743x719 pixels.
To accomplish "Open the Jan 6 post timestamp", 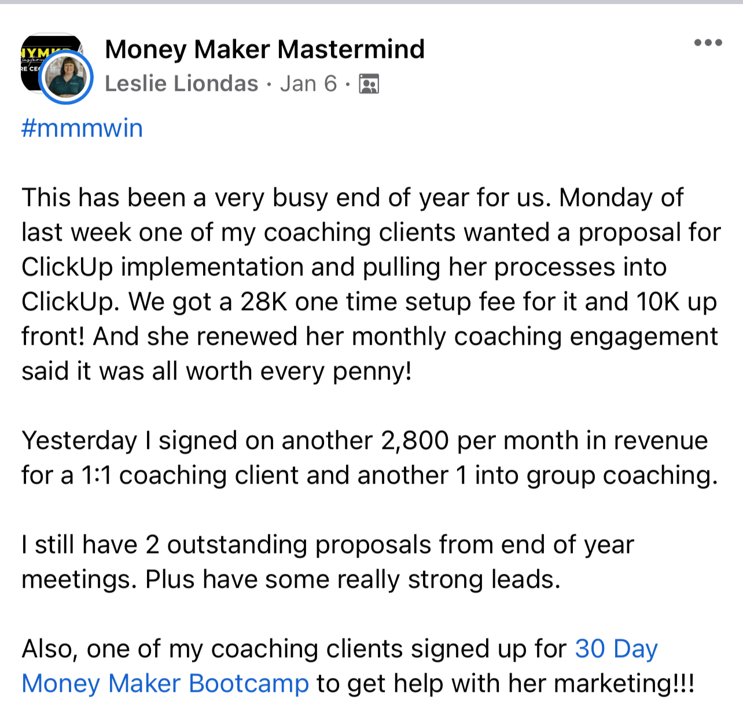I will (308, 84).
